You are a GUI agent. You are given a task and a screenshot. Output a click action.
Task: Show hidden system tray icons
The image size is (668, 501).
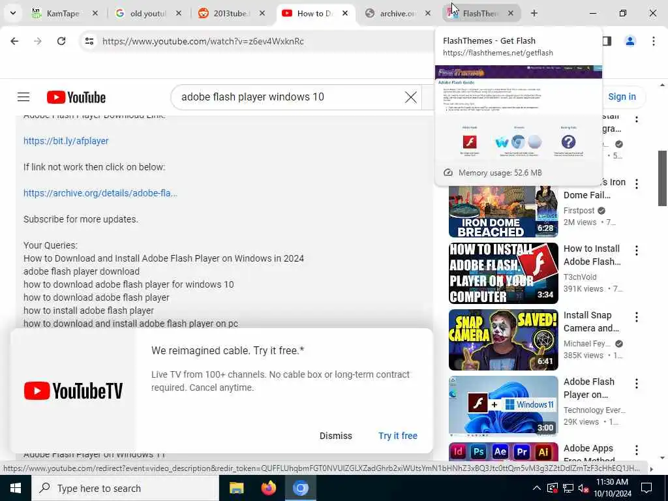(x=537, y=488)
